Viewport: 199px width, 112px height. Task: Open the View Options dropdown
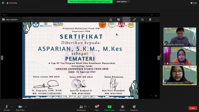pyautogui.click(x=123, y=2)
